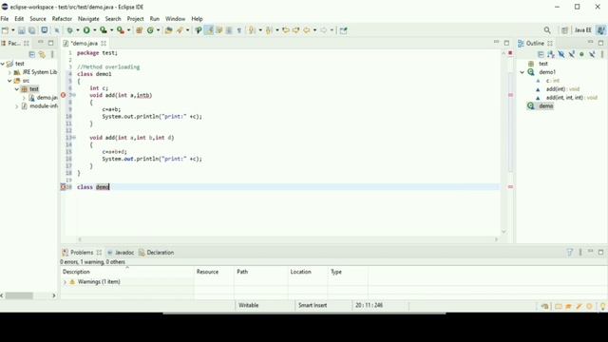Screen dimensions: 608x342
Task: Open the Window menu
Action: tap(175, 19)
